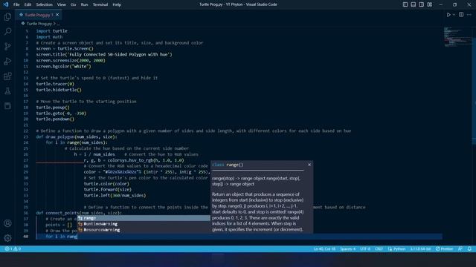Screen dimensions: 476x267
Task: Select the Turtle Prog.py tab
Action: (x=39, y=15)
